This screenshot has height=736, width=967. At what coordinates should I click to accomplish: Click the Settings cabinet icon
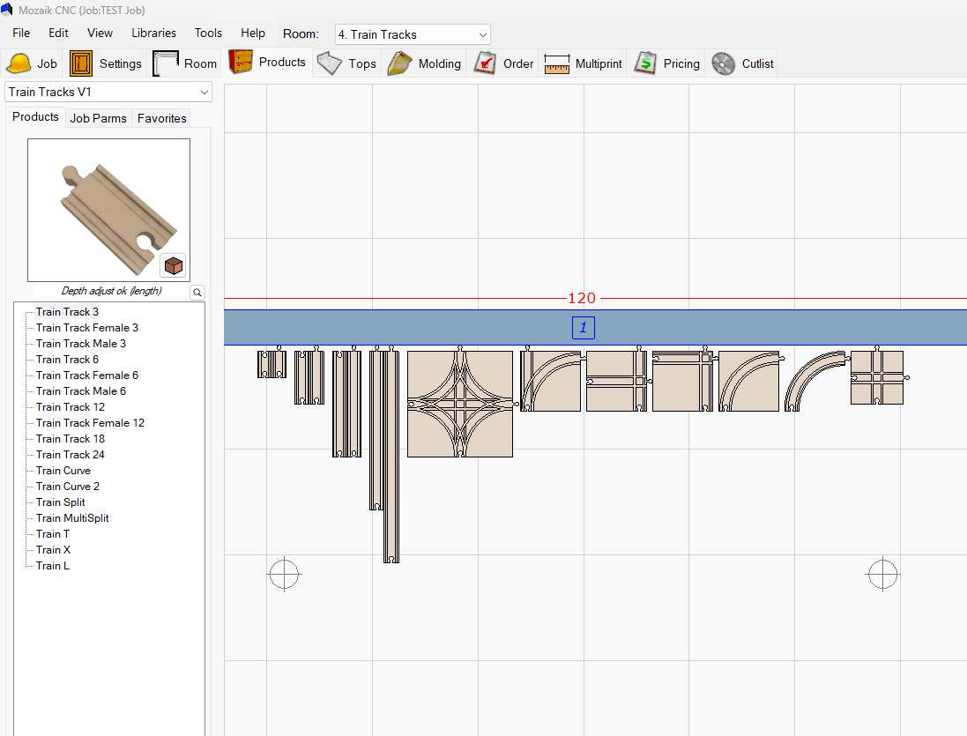coord(81,63)
